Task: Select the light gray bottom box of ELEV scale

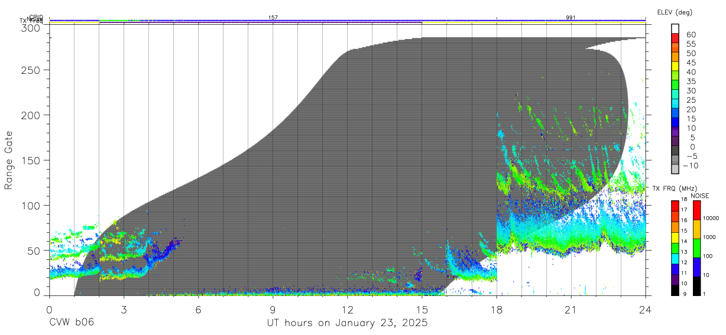Action: 676,168
